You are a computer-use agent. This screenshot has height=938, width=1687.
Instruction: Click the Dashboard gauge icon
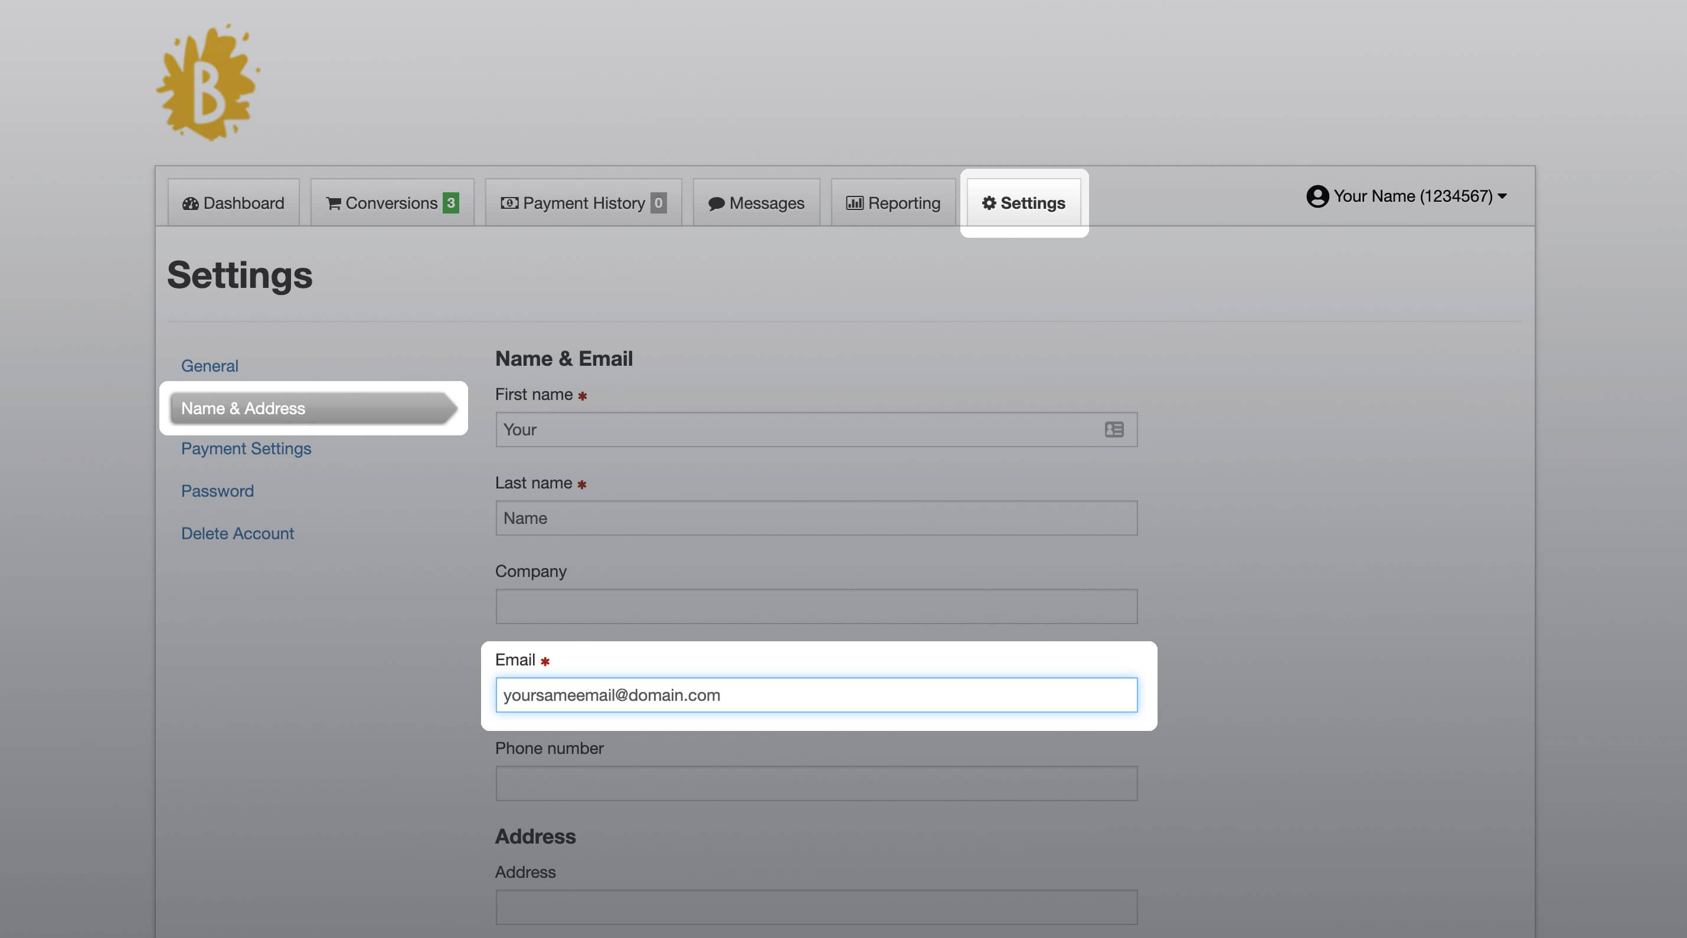pos(191,204)
